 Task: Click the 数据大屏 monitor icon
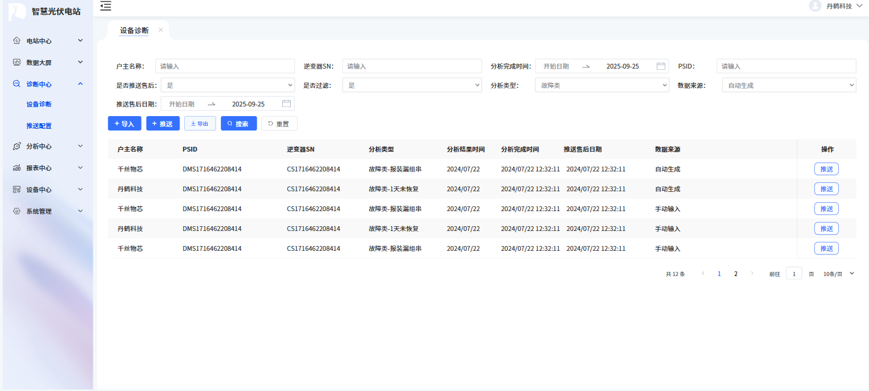tap(17, 63)
